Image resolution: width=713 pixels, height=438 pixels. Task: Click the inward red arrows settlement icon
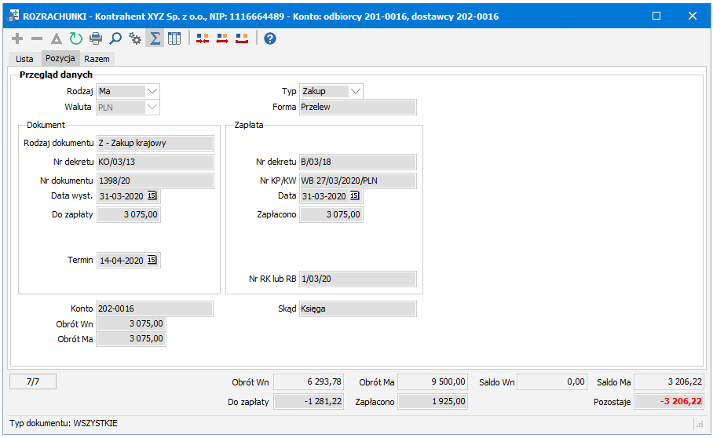pyautogui.click(x=203, y=38)
